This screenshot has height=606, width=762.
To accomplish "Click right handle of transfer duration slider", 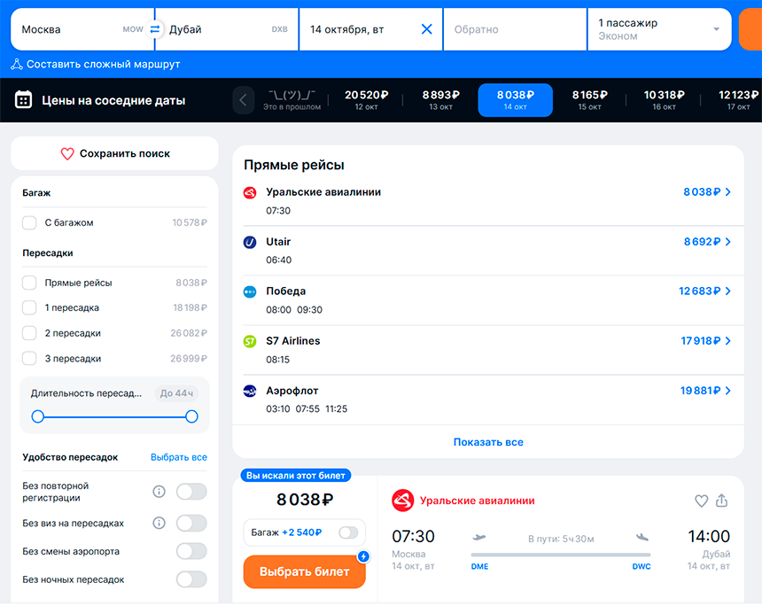I will (191, 416).
